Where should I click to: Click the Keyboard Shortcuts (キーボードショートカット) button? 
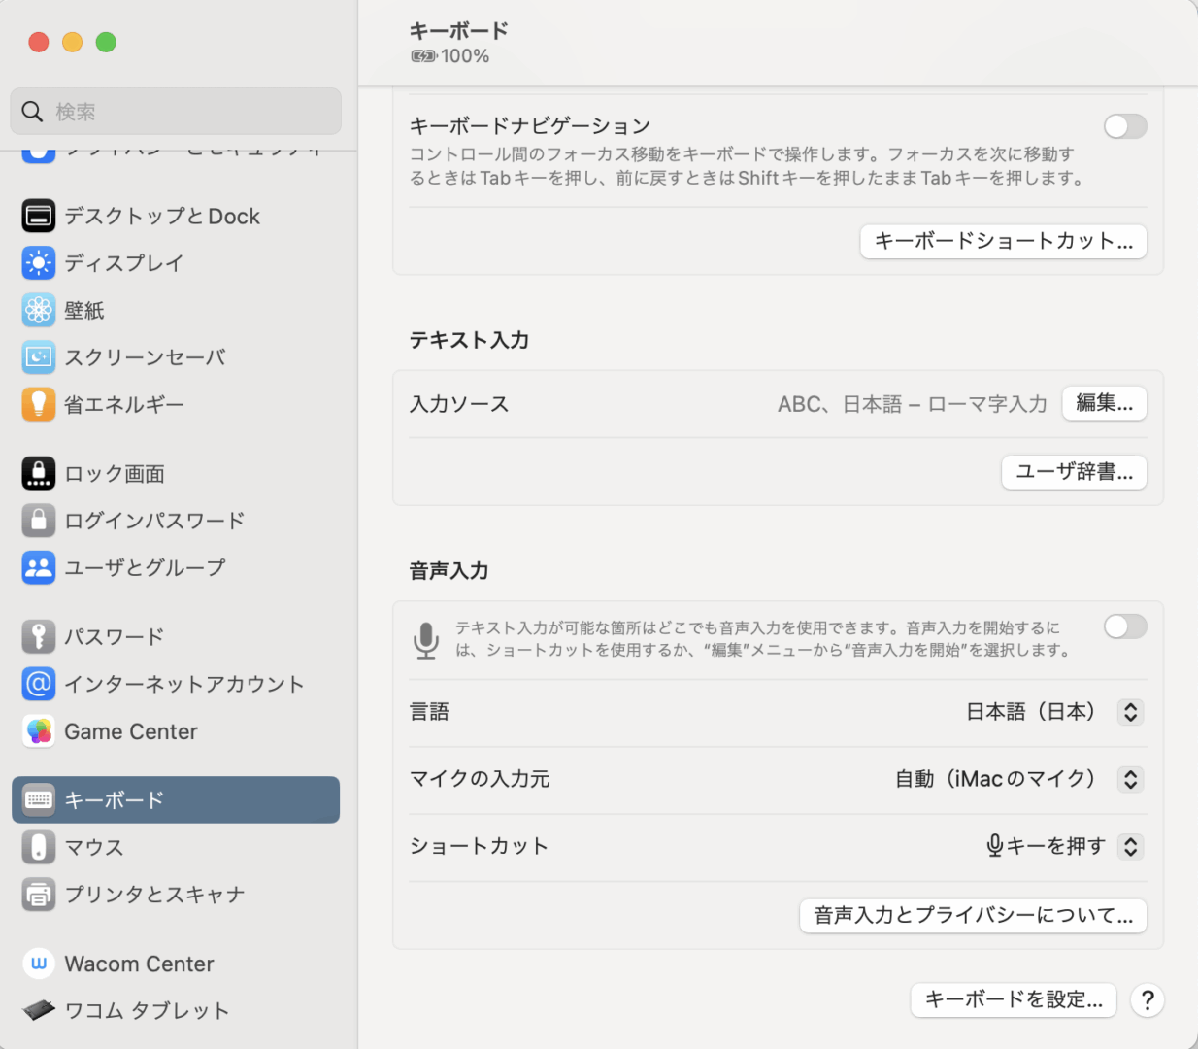tap(1003, 242)
